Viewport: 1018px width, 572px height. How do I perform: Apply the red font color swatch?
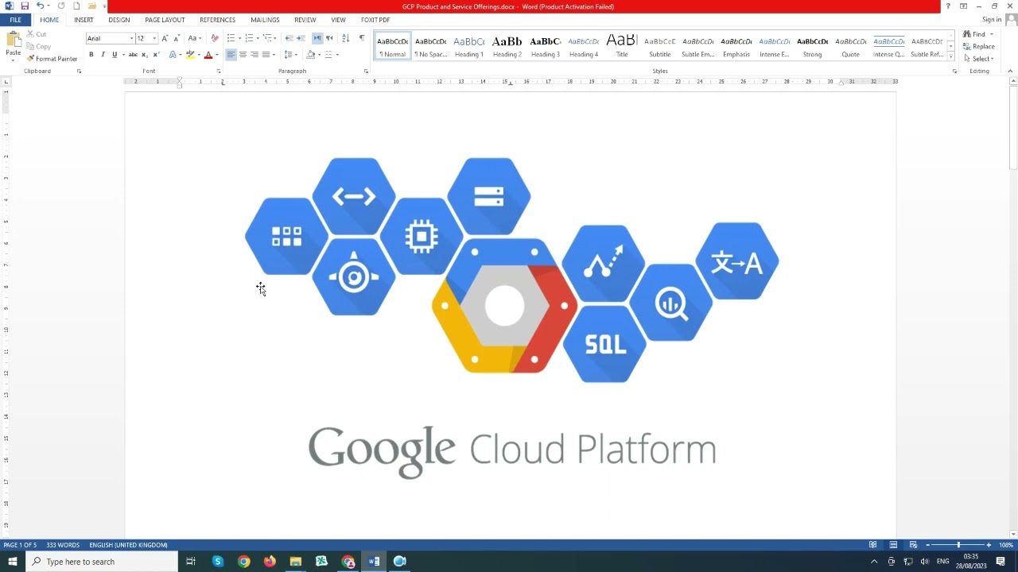208,55
